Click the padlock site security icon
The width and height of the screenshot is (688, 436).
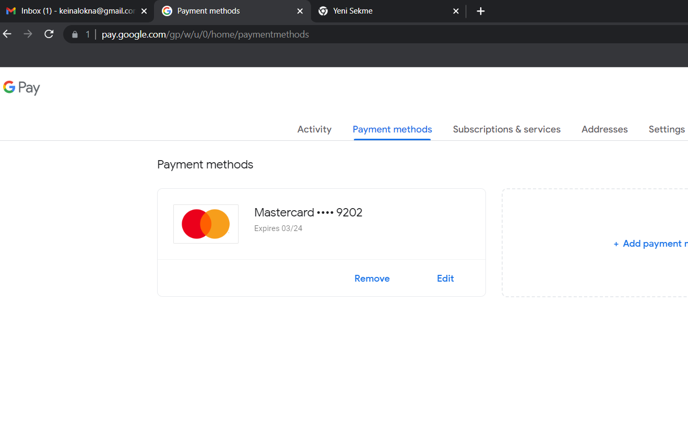[x=75, y=34]
